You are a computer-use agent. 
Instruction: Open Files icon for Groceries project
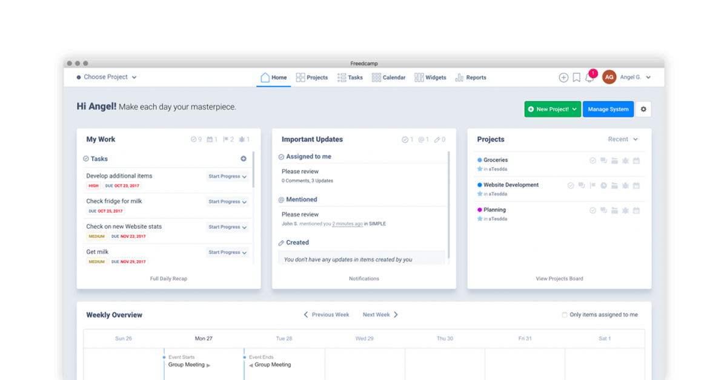(x=614, y=160)
